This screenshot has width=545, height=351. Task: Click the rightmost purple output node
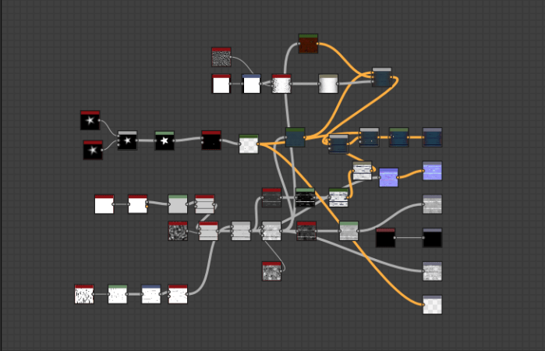[x=432, y=171]
